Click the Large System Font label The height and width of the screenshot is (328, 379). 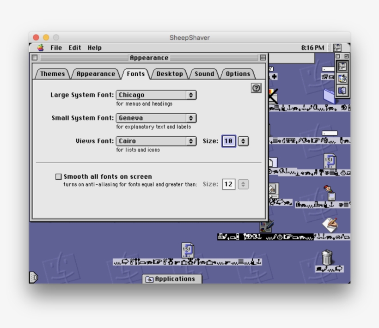pos(82,95)
